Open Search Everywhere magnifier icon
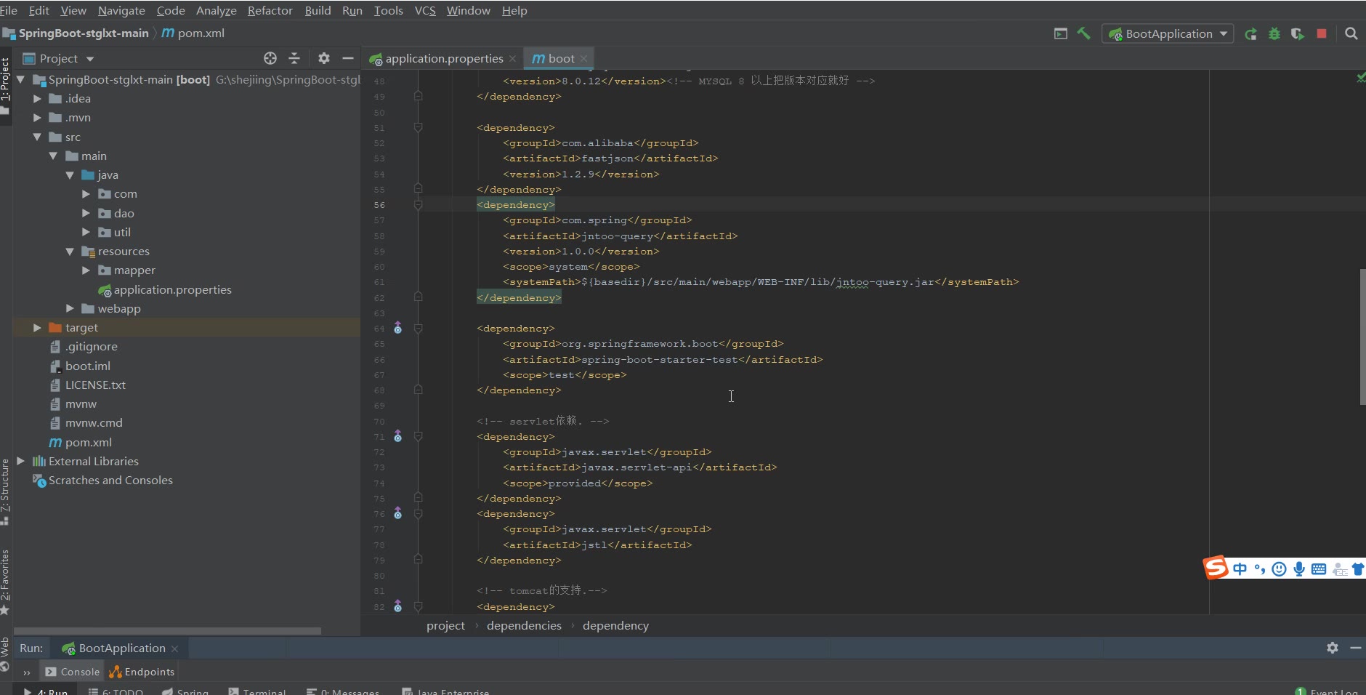The image size is (1366, 695). point(1351,33)
